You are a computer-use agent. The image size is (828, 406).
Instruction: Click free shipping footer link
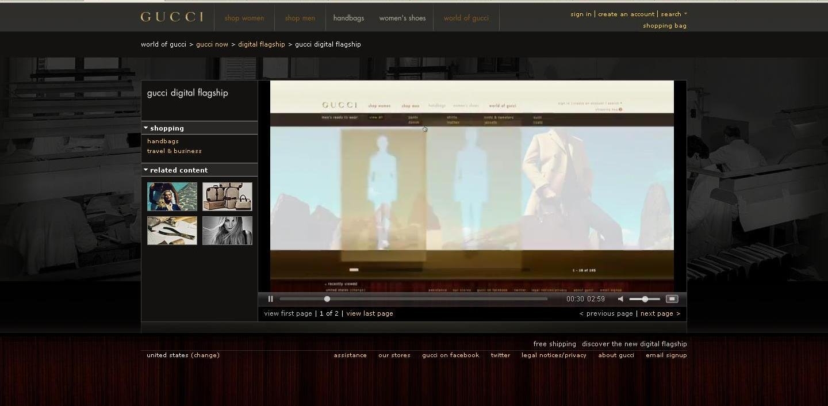coord(554,344)
